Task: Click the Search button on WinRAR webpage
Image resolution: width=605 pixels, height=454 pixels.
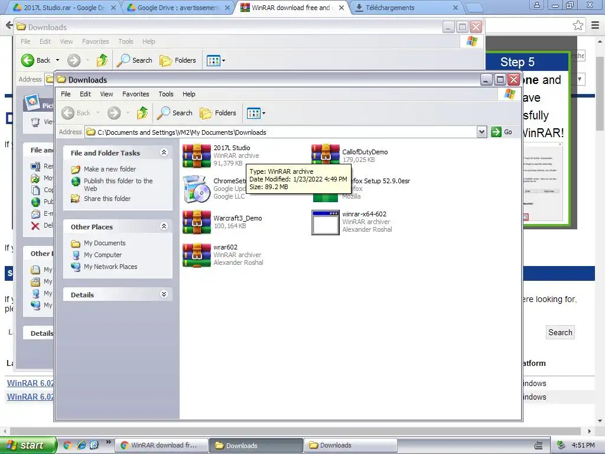Action: (x=560, y=332)
